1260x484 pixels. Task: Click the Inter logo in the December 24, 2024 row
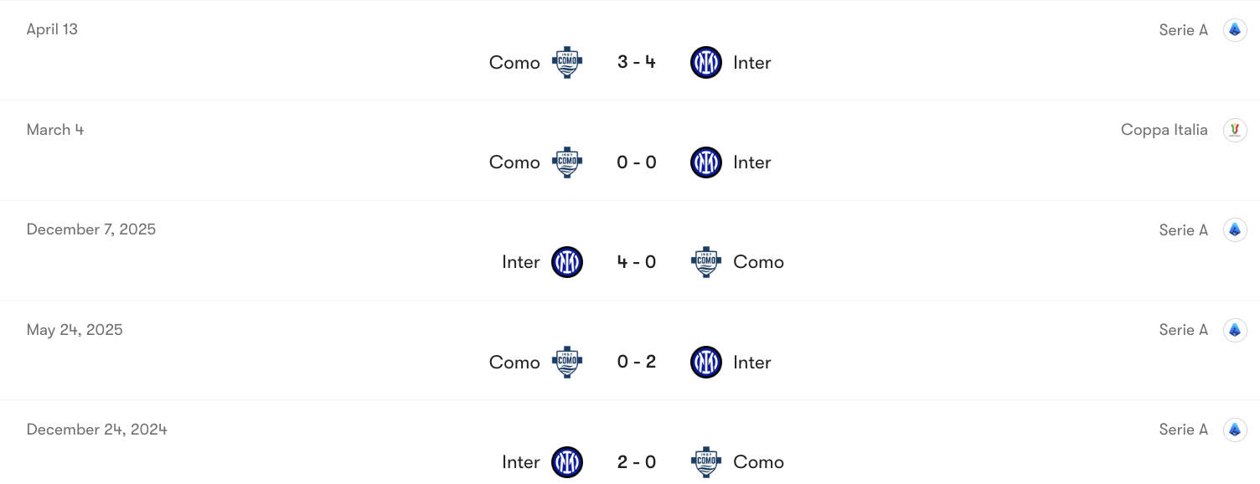tap(566, 461)
